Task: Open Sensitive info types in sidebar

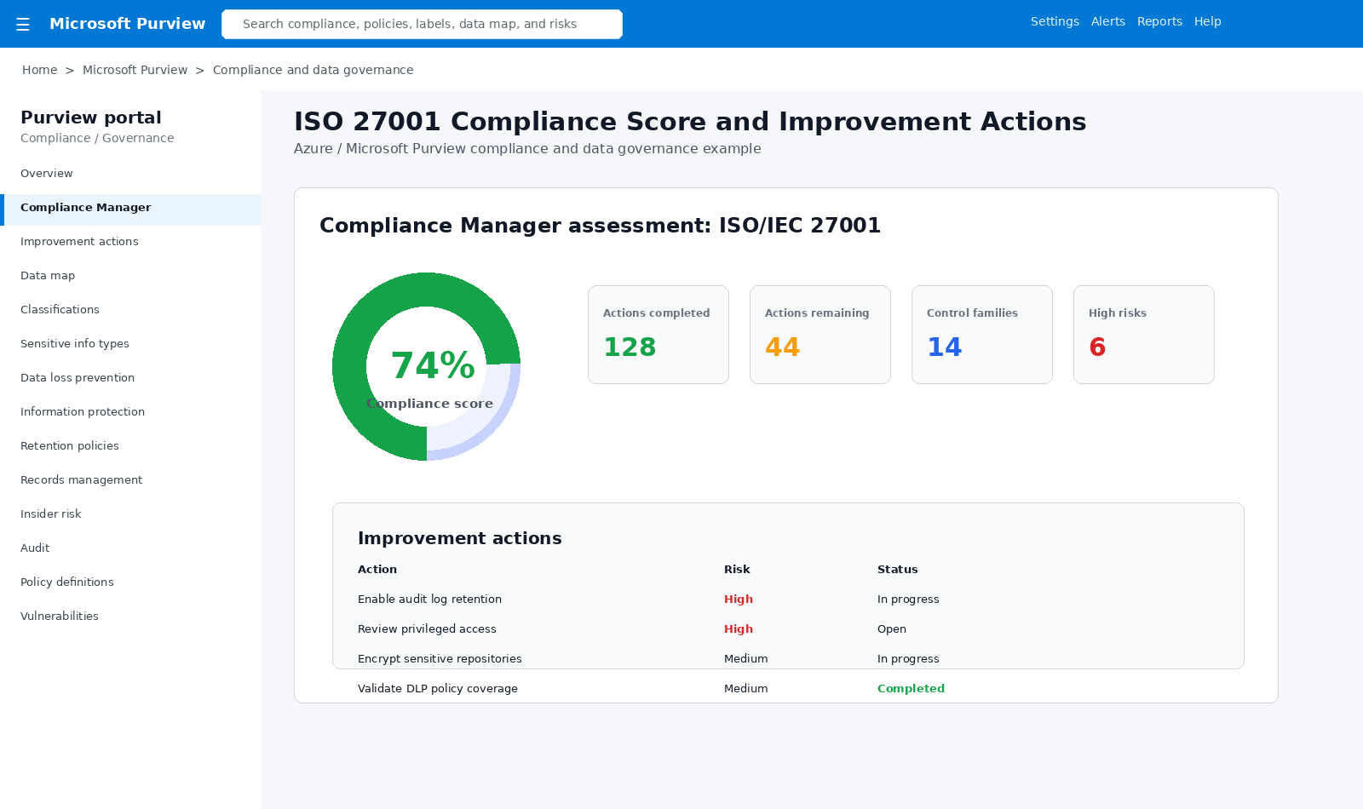Action: (x=130, y=344)
